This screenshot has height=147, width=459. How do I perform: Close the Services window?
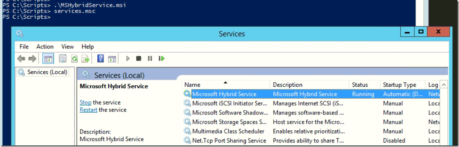tap(438, 32)
